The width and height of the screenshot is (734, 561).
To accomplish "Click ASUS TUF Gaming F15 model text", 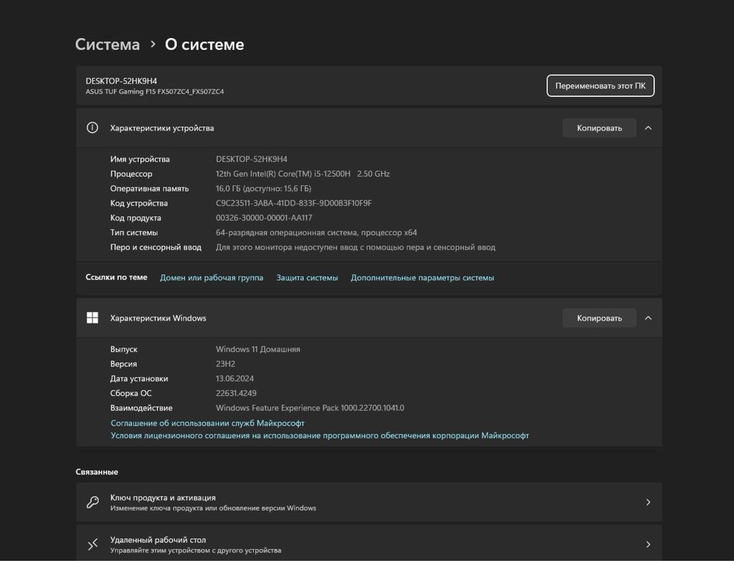I will click(x=154, y=92).
